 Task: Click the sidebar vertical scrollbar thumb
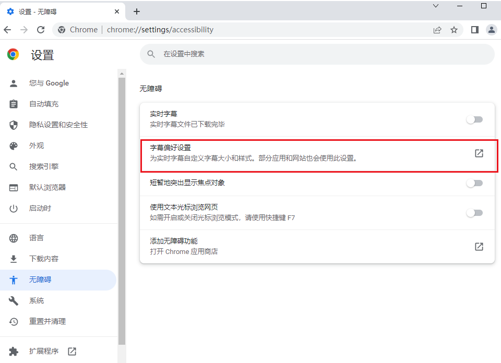click(122, 211)
